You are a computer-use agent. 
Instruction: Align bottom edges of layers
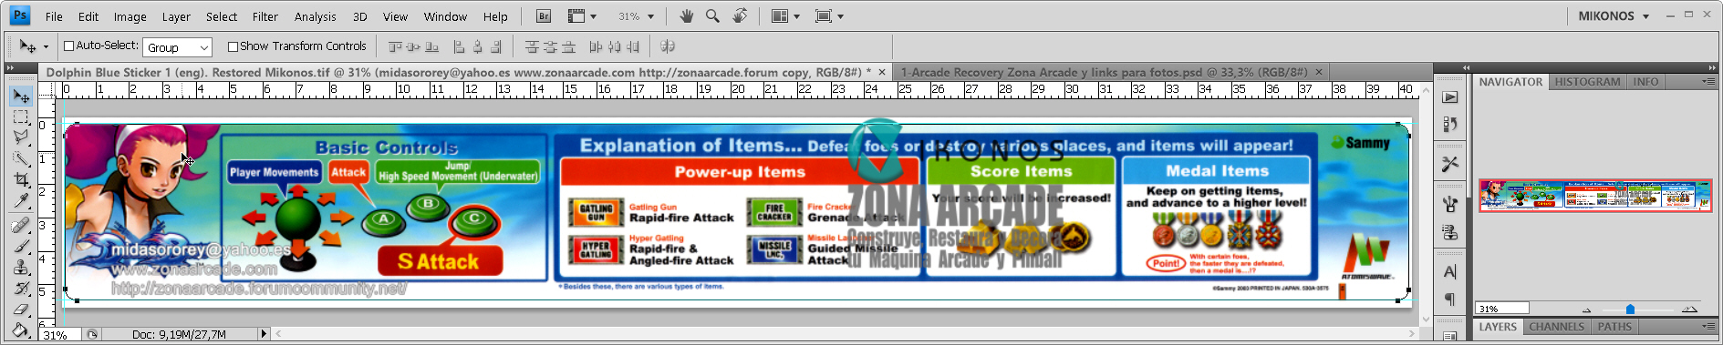[431, 46]
